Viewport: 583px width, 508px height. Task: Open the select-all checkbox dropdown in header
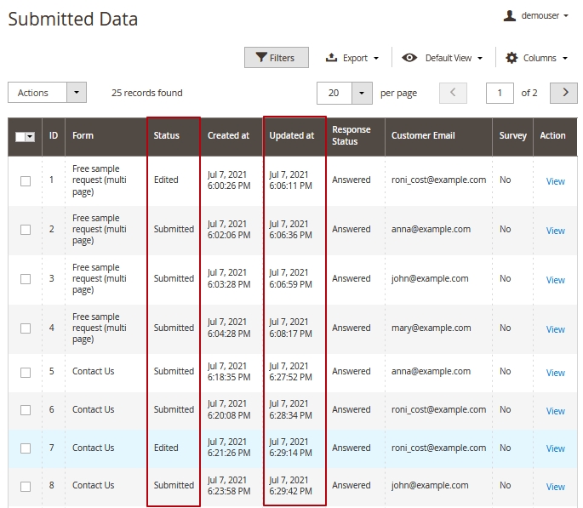31,136
